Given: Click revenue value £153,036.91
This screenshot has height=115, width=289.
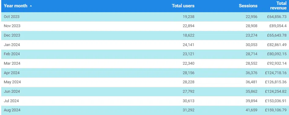Looking at the screenshot, I should coord(276,101).
